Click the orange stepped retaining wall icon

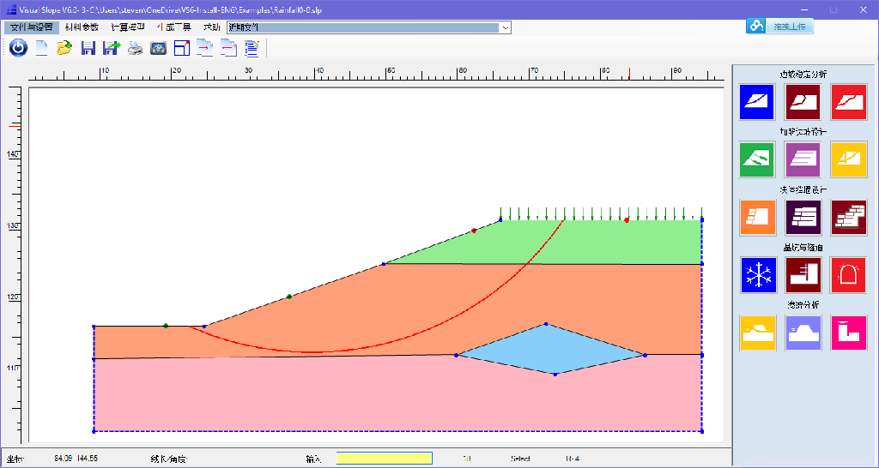pyautogui.click(x=758, y=218)
